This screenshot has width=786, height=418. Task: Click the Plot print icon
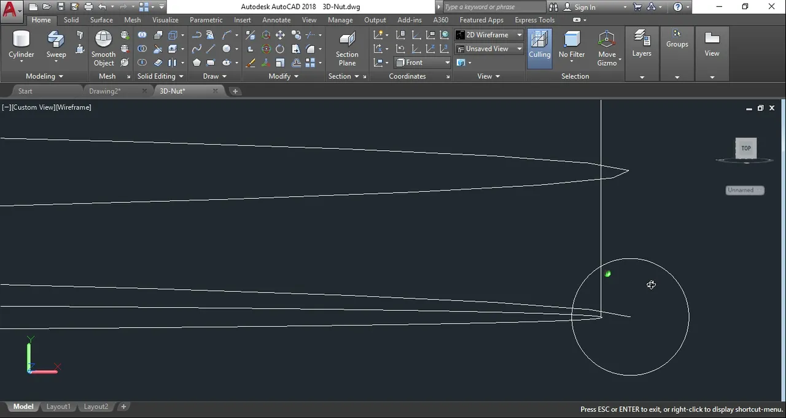88,7
